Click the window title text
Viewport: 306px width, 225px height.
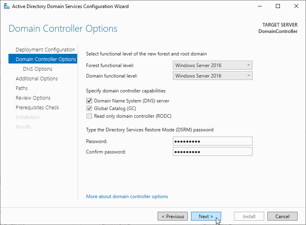pyautogui.click(x=70, y=6)
